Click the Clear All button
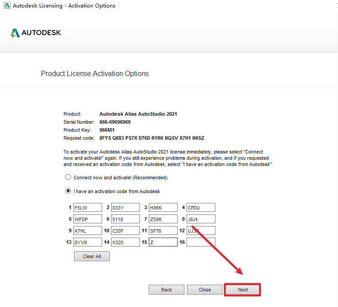The height and width of the screenshot is (307, 338). tap(92, 256)
